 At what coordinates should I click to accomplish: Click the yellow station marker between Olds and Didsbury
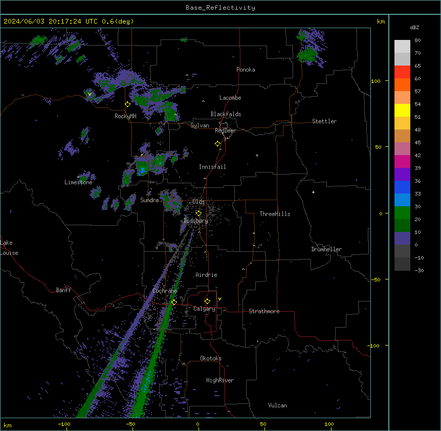click(199, 213)
